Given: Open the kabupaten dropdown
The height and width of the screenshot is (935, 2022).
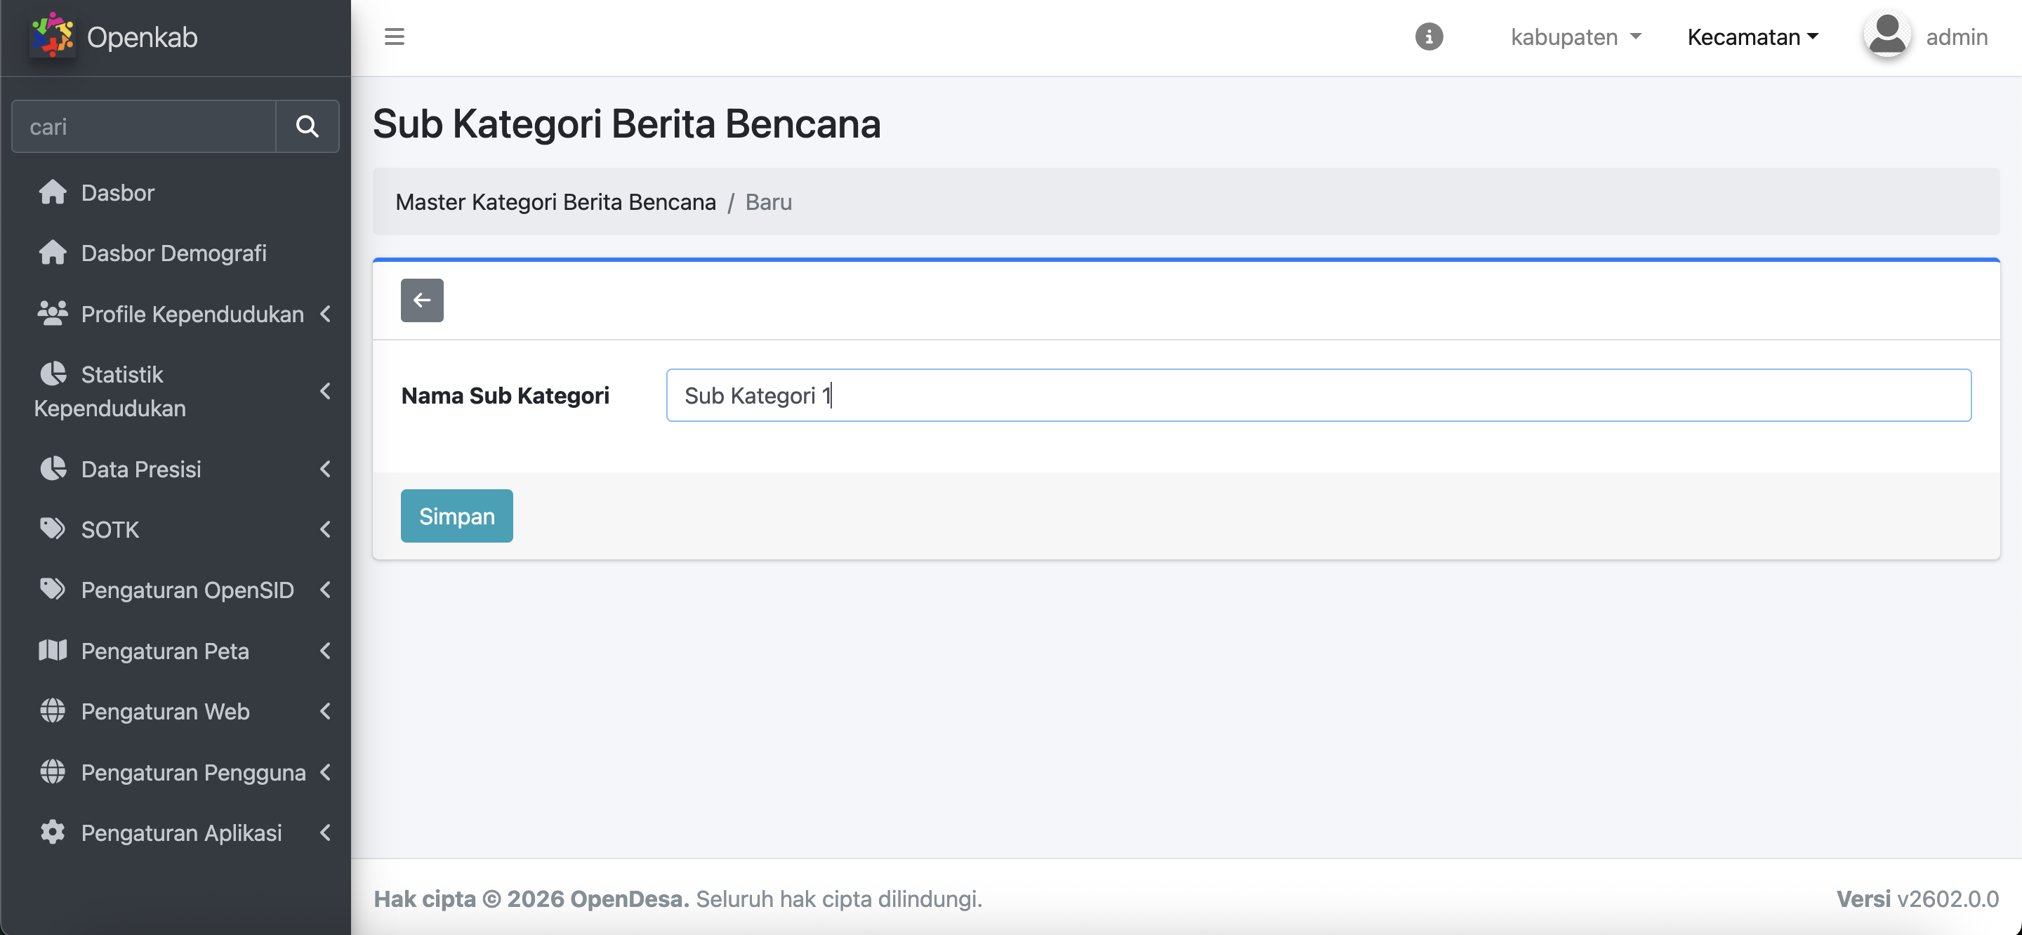Looking at the screenshot, I should click(x=1575, y=37).
